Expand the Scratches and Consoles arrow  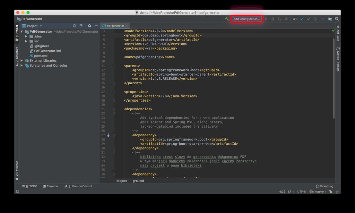(x=22, y=66)
